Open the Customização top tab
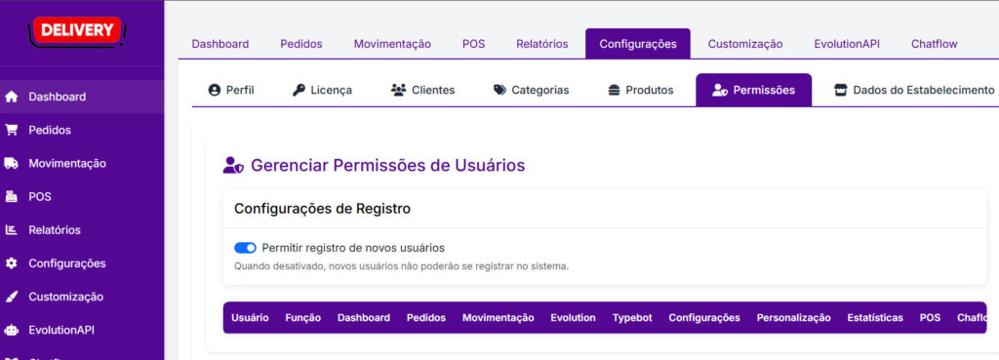This screenshot has height=360, width=999. [745, 44]
